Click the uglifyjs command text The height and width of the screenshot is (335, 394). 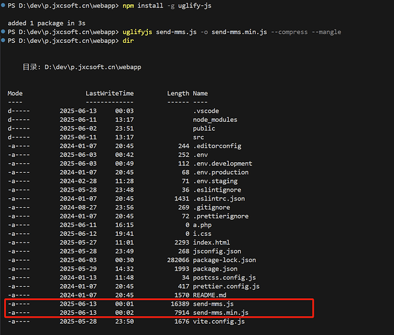click(x=137, y=32)
